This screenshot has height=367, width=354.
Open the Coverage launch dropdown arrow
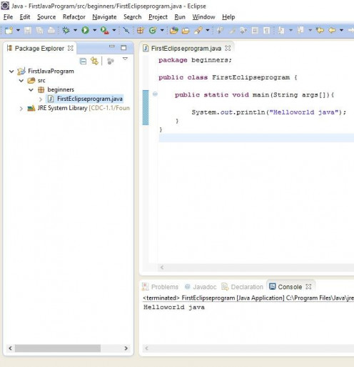click(x=114, y=30)
